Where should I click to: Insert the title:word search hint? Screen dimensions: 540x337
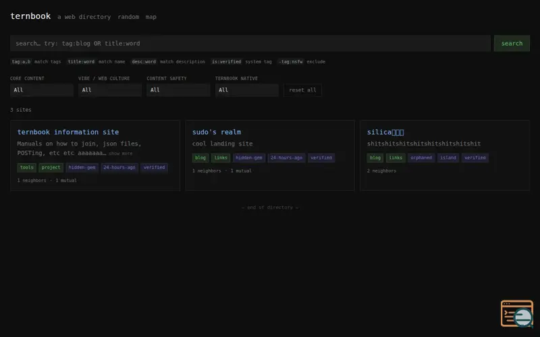pyautogui.click(x=81, y=62)
